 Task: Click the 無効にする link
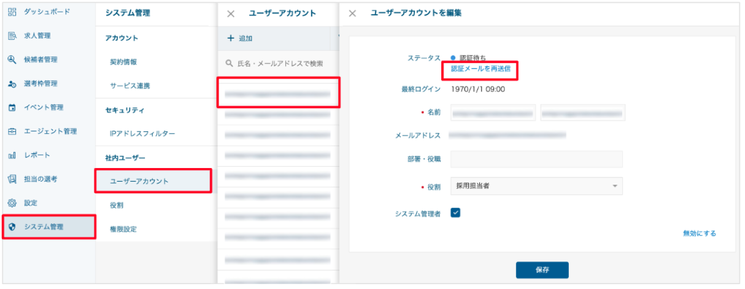699,233
